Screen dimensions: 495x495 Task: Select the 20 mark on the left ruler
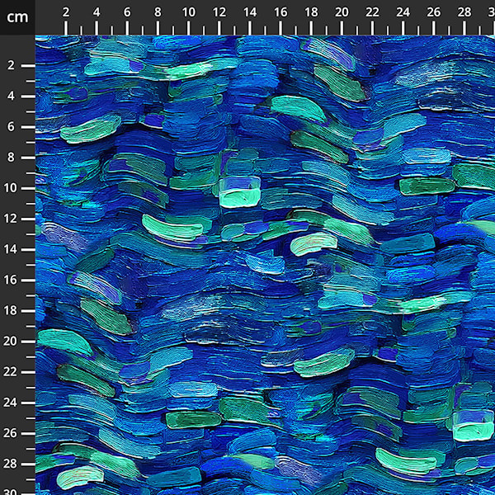(x=10, y=342)
